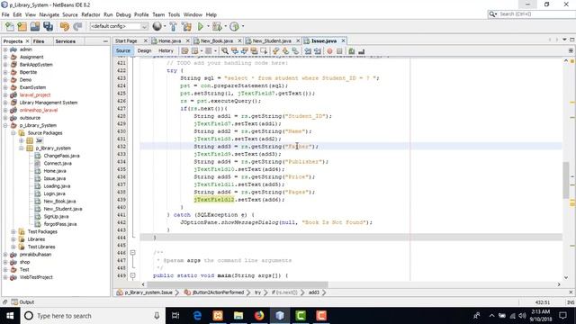The width and height of the screenshot is (576, 324).
Task: Click the Find Selection magnifier icon
Action: pyautogui.click(x=225, y=51)
